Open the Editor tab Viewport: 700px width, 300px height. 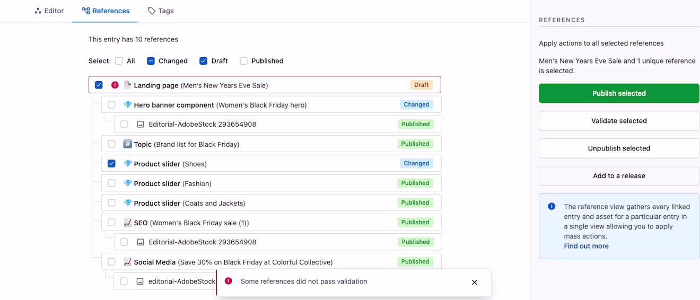tap(49, 11)
